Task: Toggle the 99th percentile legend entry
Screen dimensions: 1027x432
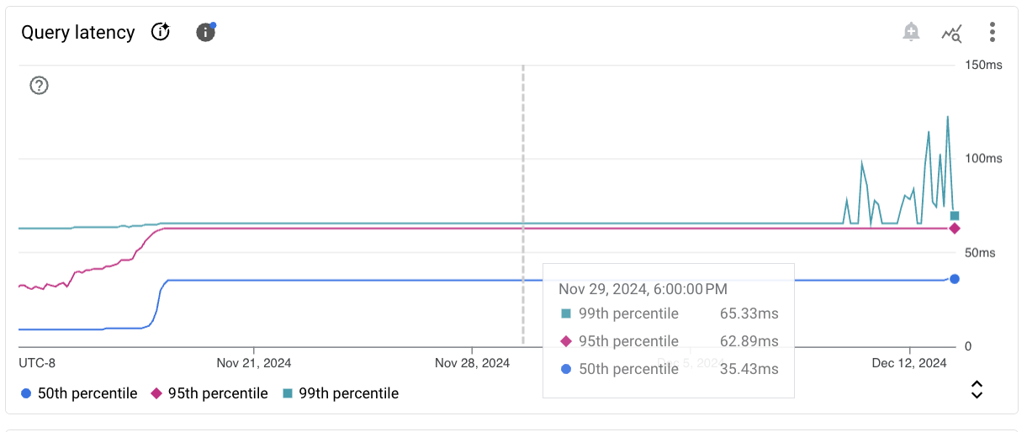Action: tap(340, 393)
